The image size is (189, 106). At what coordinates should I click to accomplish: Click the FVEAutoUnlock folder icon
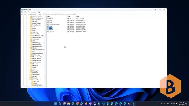coord(31,20)
